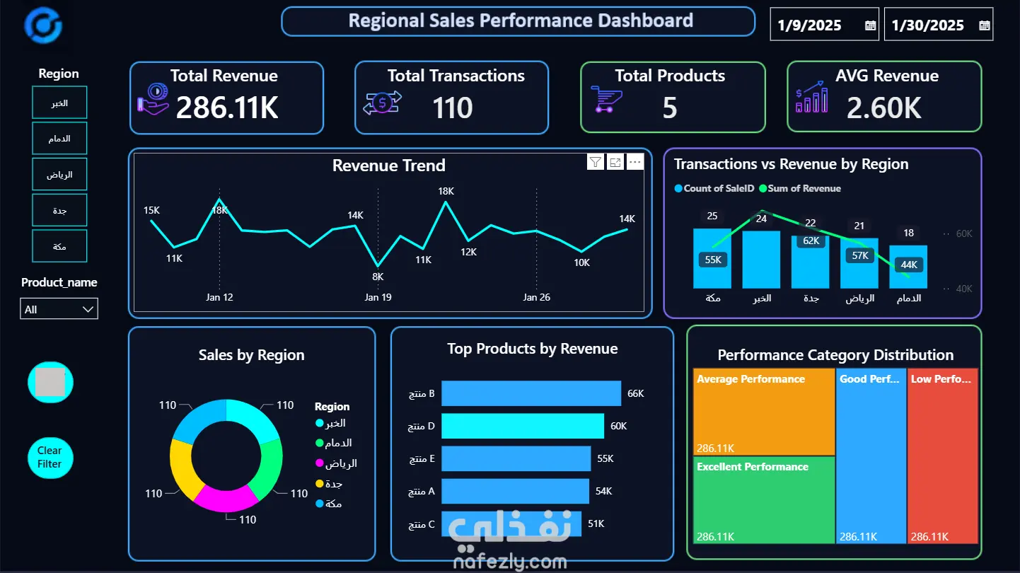Viewport: 1020px width, 573px height.
Task: Click the جدة bar labeled 22
Action: [x=811, y=262]
